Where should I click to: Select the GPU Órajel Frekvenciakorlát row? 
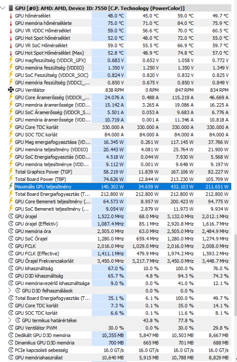119,261
